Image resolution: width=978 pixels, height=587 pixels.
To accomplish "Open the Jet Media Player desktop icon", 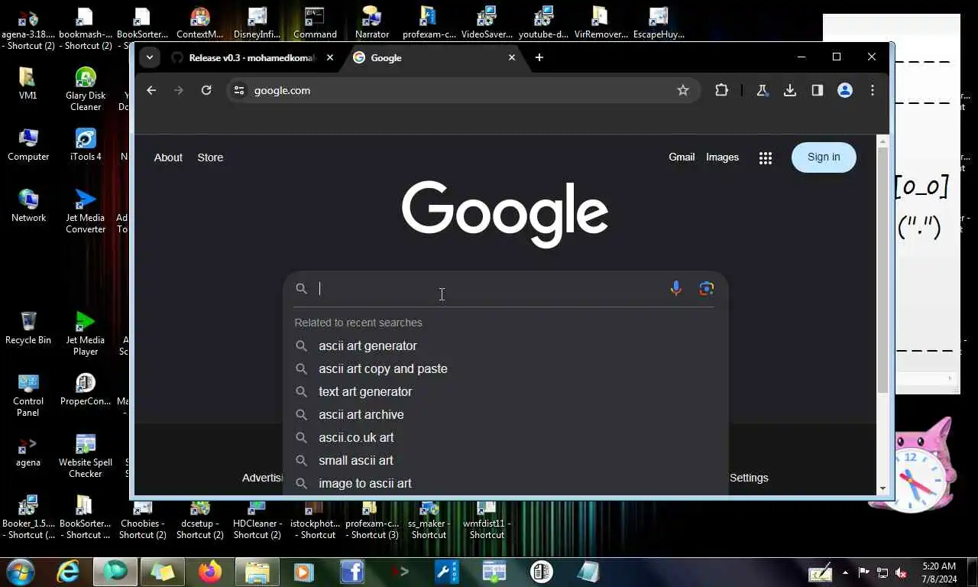I will pyautogui.click(x=86, y=334).
